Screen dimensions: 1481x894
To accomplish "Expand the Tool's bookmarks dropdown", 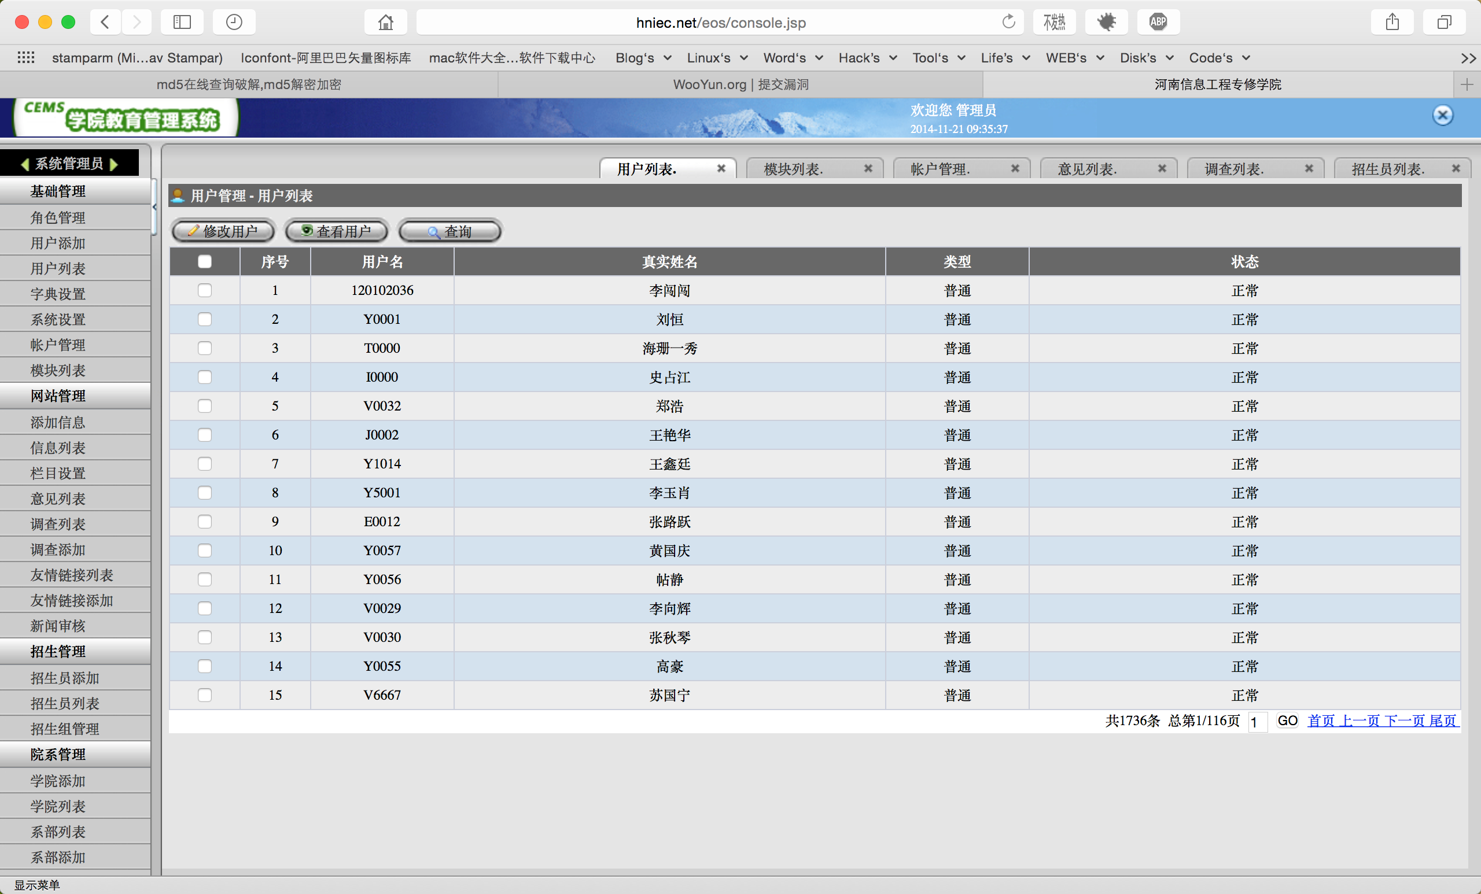I will [x=939, y=58].
